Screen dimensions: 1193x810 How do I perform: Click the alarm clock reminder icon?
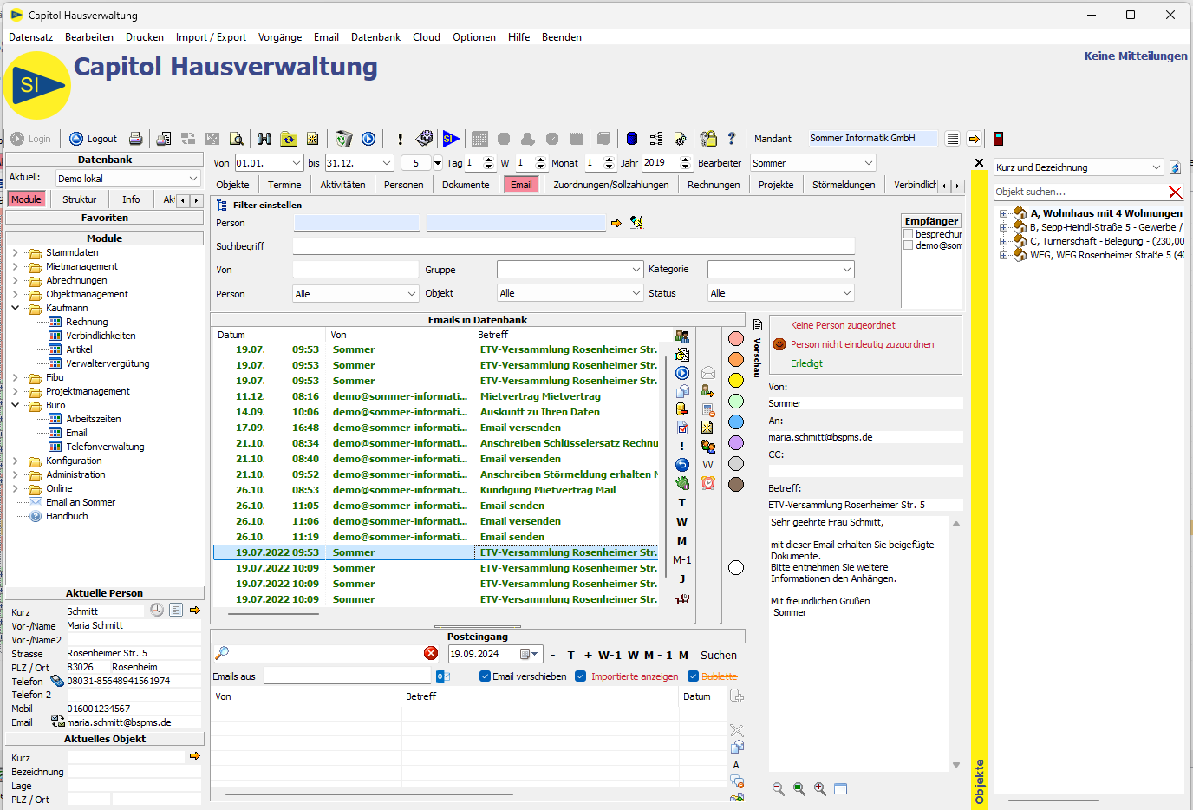[708, 483]
